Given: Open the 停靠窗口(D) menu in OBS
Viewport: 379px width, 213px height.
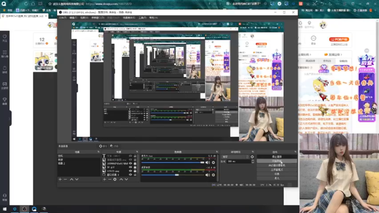Looking at the screenshot, I should point(98,18).
